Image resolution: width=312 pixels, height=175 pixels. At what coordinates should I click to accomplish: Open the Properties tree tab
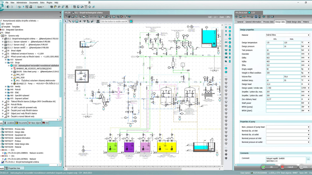(14, 168)
